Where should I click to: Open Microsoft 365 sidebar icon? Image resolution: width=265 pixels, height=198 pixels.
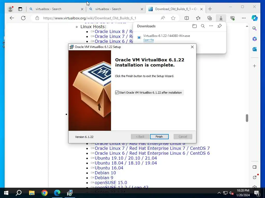click(x=255, y=39)
